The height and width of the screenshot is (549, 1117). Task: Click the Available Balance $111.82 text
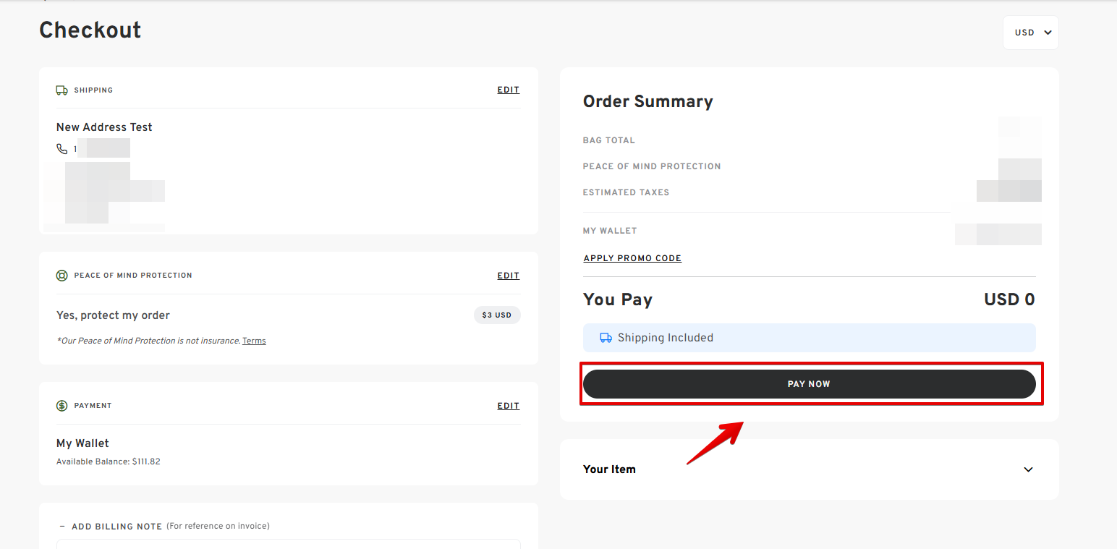109,461
